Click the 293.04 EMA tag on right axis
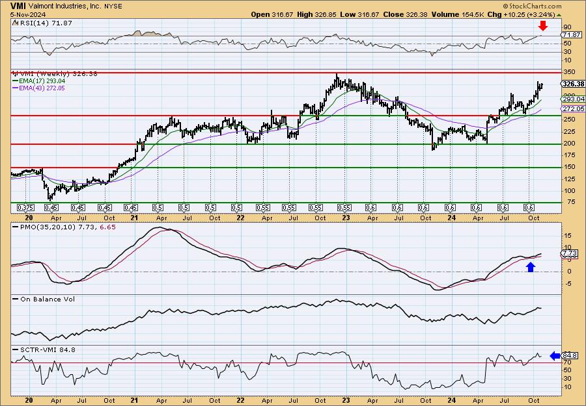The height and width of the screenshot is (406, 586). pyautogui.click(x=573, y=99)
